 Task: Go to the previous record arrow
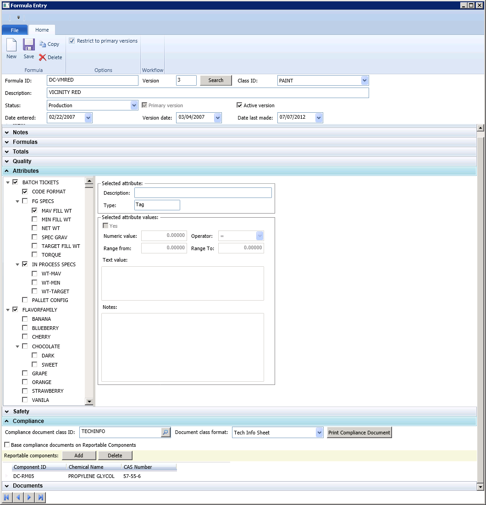(x=18, y=497)
